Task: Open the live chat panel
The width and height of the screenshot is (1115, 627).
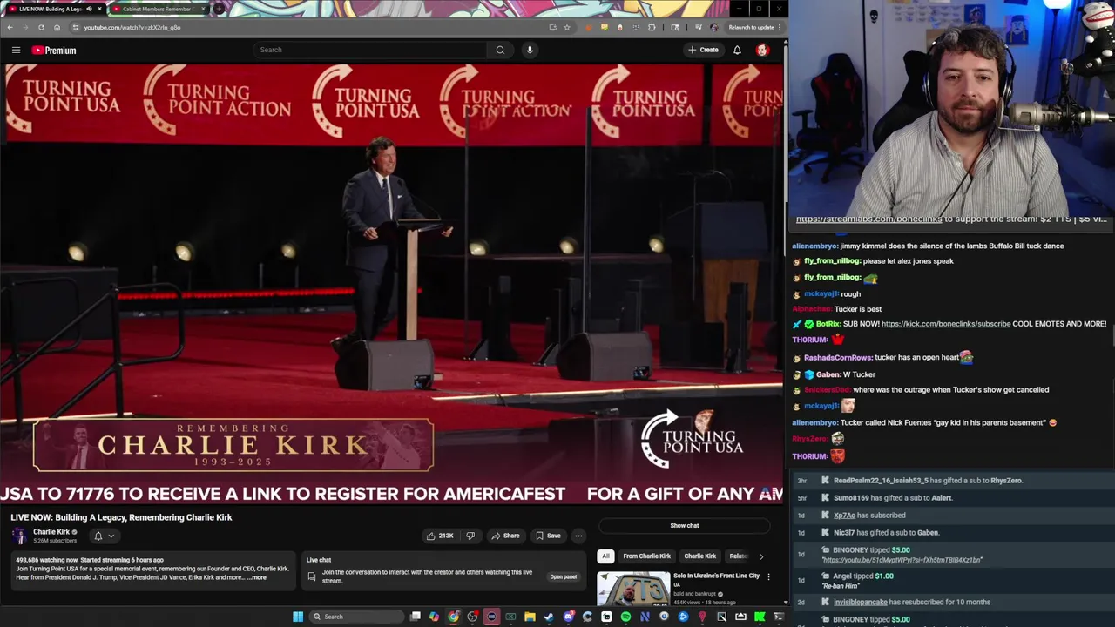Action: coord(563,576)
